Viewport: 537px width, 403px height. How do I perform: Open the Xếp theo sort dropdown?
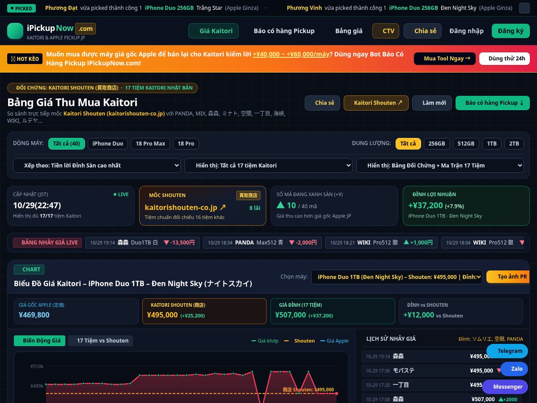97,165
